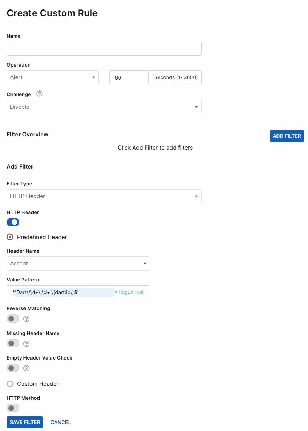The width and height of the screenshot is (308, 431).
Task: Click the Empty Header Value Check help icon
Action: (x=26, y=368)
